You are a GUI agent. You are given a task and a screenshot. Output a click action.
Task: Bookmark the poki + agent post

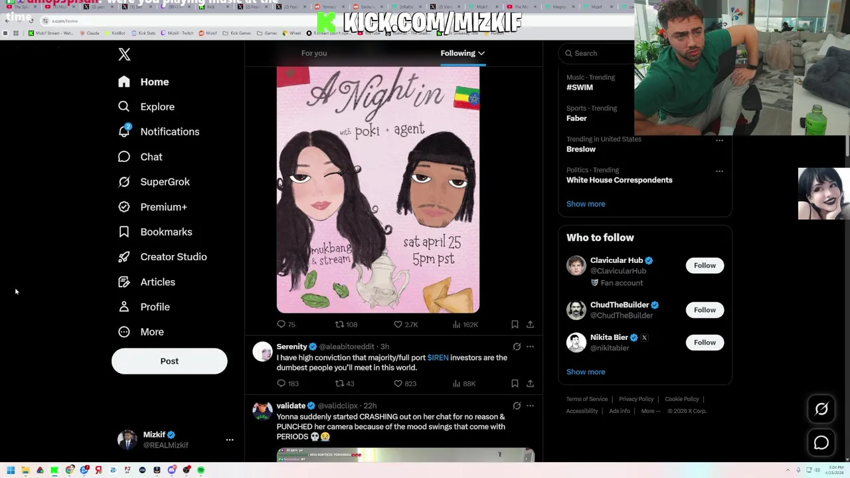tap(515, 325)
